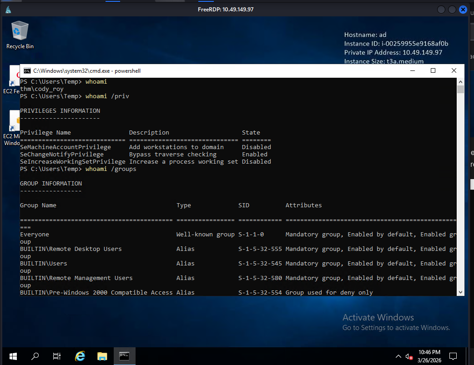Click the SeIncreaseWorkingSetPrivilege row
474x365 pixels.
click(x=146, y=162)
